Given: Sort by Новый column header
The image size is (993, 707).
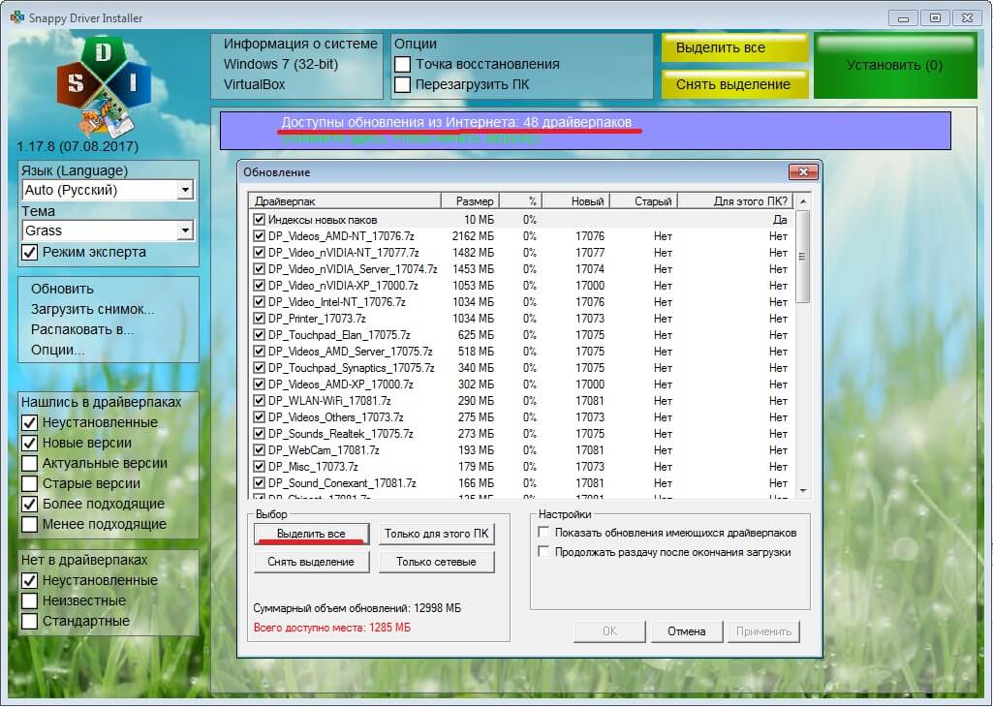Looking at the screenshot, I should pyautogui.click(x=575, y=201).
